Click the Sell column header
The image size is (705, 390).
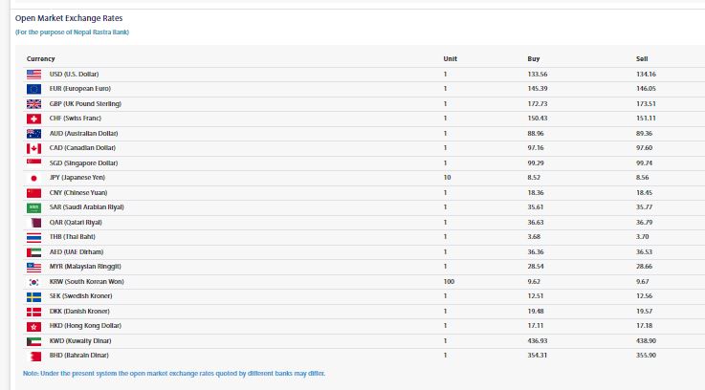click(642, 58)
